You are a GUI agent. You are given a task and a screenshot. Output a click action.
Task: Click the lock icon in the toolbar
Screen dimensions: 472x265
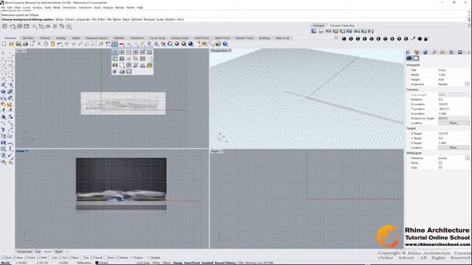pos(156,44)
